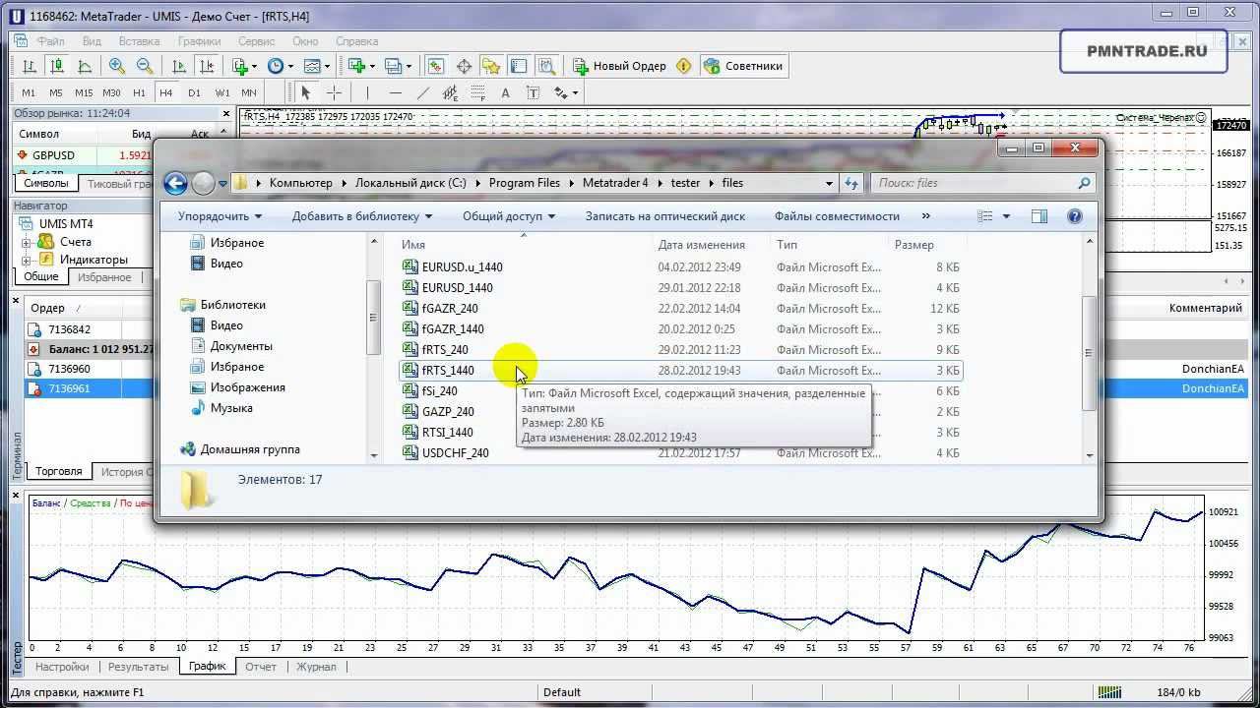Show the Explorer preview pane

coord(1039,216)
